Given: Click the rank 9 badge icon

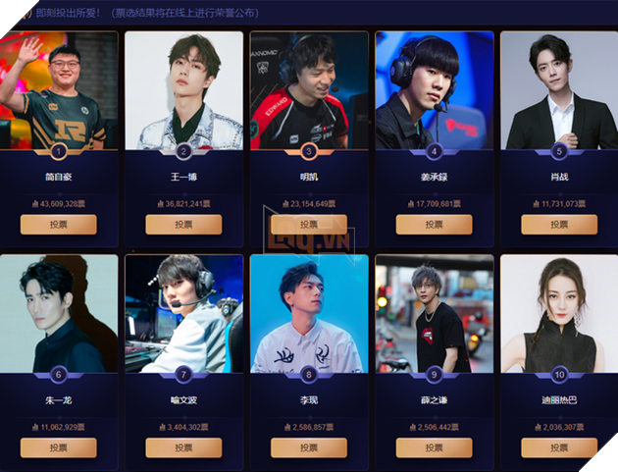Looking at the screenshot, I should point(434,375).
